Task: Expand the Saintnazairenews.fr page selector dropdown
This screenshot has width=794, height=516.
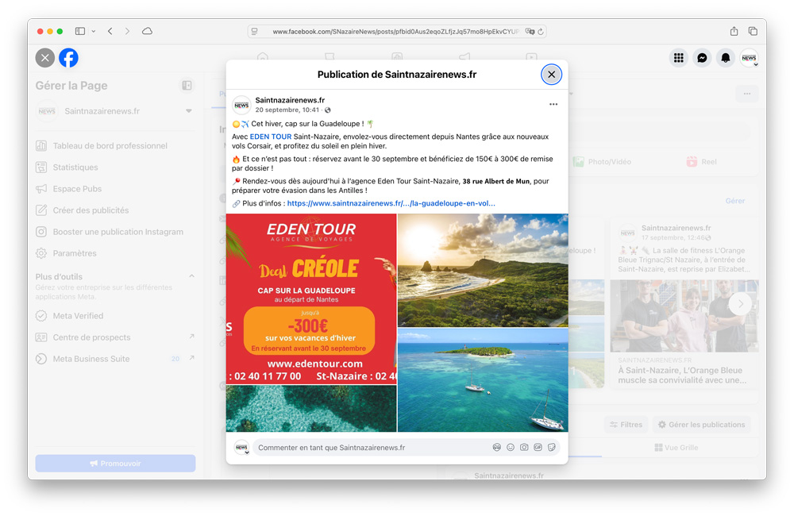Action: point(189,111)
